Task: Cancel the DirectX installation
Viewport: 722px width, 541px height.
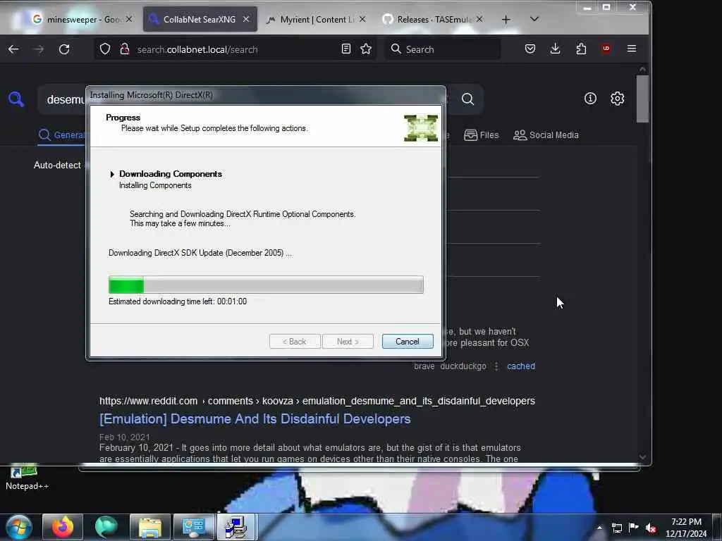Action: click(x=408, y=342)
